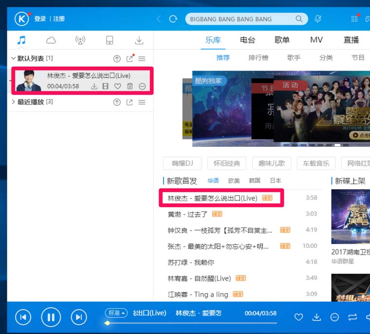Expand the 最近播放 list
Screen dimensions: 370x334
[14, 102]
